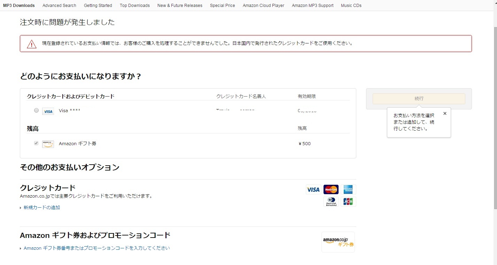Click the その他のお支払いオプション heading
The width and height of the screenshot is (497, 265).
pos(70,167)
